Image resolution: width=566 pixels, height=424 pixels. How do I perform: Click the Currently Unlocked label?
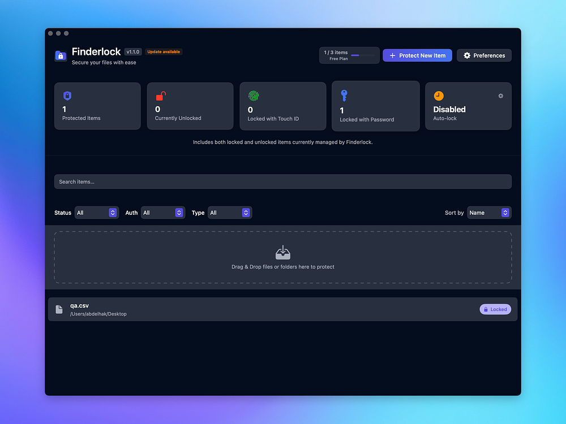[x=178, y=118]
